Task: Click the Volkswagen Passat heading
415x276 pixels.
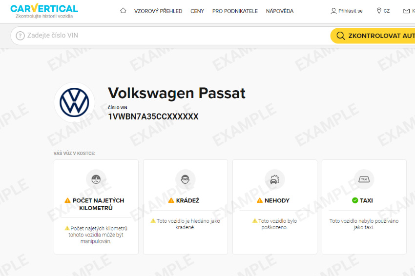Action: click(177, 93)
